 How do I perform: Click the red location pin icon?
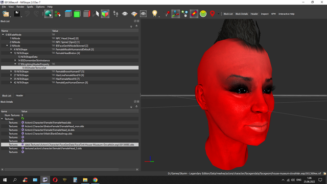tap(213, 14)
